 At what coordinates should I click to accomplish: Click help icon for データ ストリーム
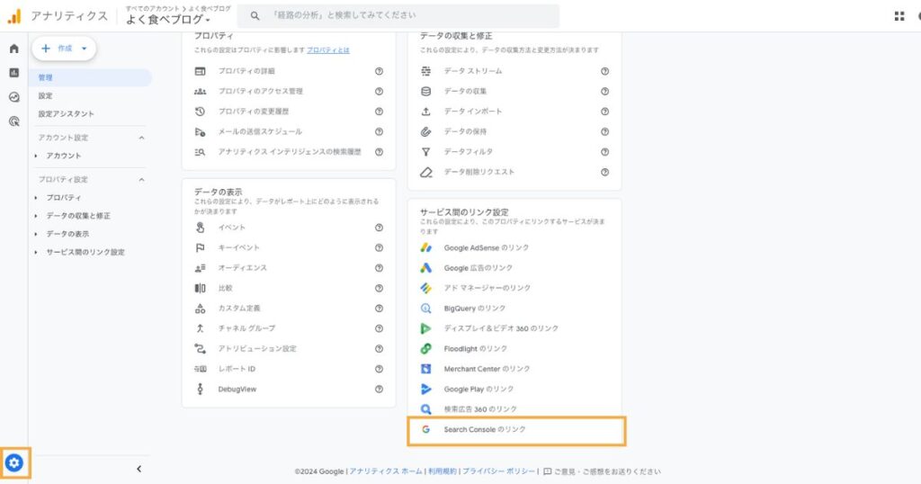tap(604, 71)
